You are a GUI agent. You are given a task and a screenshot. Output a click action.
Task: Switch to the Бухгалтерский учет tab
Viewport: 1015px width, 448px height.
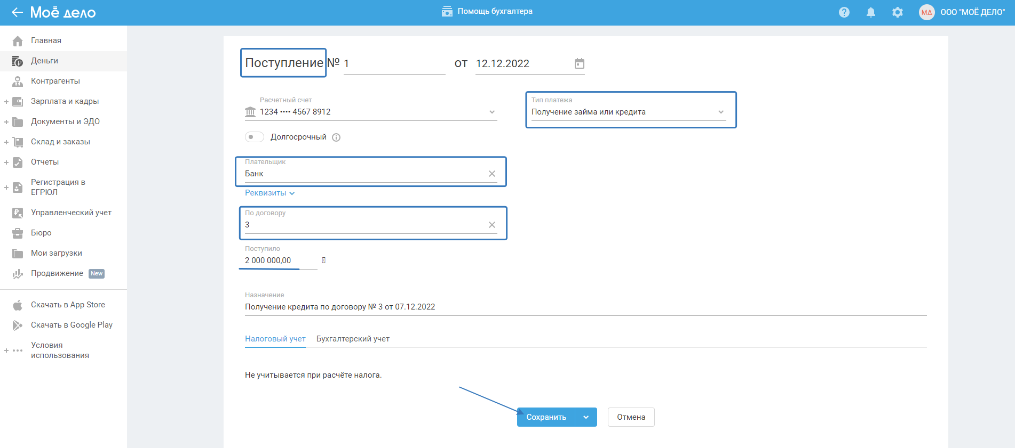point(353,339)
